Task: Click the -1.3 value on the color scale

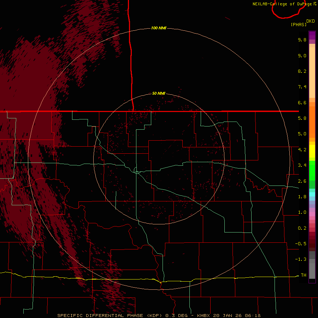Action: click(x=301, y=259)
